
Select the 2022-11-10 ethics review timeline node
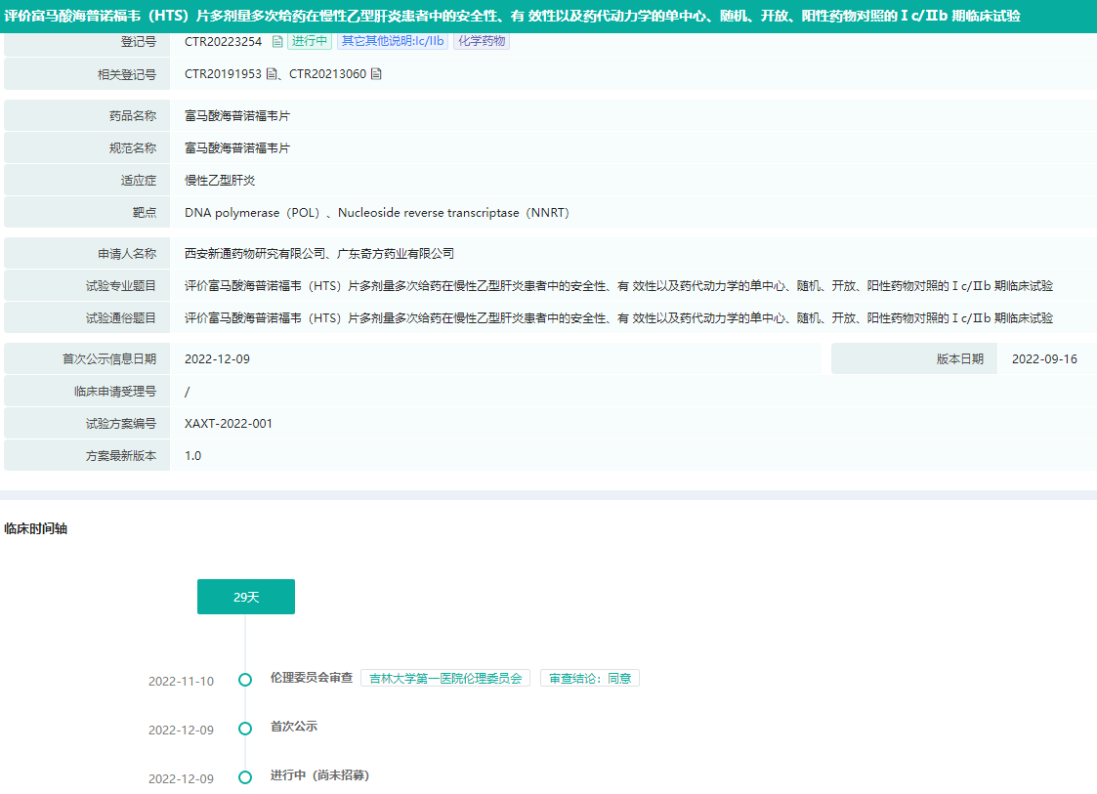point(245,680)
